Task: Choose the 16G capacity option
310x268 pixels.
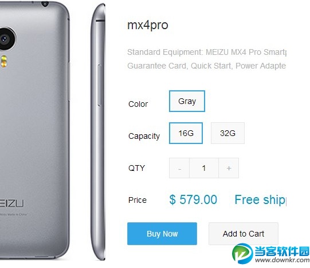Action: pyautogui.click(x=186, y=133)
